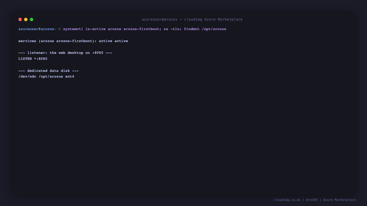This screenshot has width=367, height=206.
Task: Click the LISTEN *:8080 output line
Action: (x=33, y=59)
